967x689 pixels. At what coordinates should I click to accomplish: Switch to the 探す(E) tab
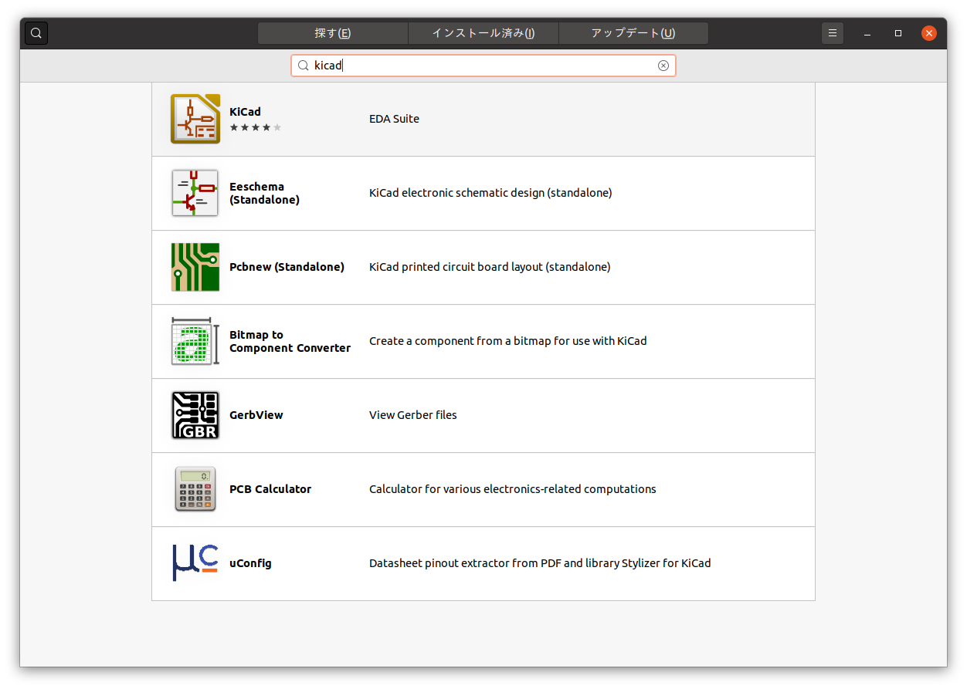pyautogui.click(x=333, y=33)
